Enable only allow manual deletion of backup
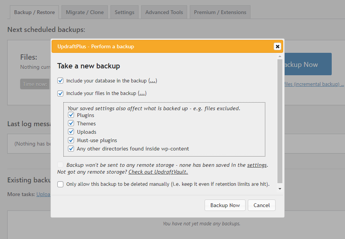 60,184
